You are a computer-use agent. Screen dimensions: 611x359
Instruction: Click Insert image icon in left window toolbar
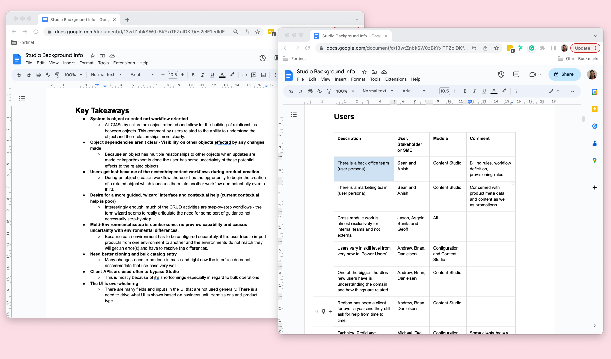[263, 75]
